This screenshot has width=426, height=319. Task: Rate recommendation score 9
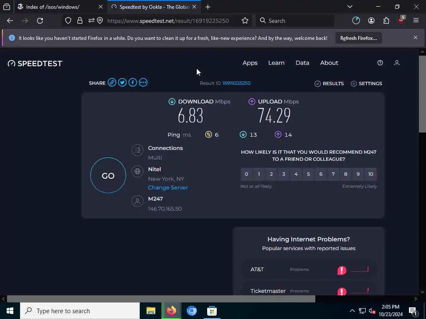(358, 174)
